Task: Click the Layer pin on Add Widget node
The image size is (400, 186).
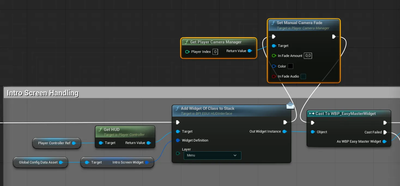Action: point(178,153)
